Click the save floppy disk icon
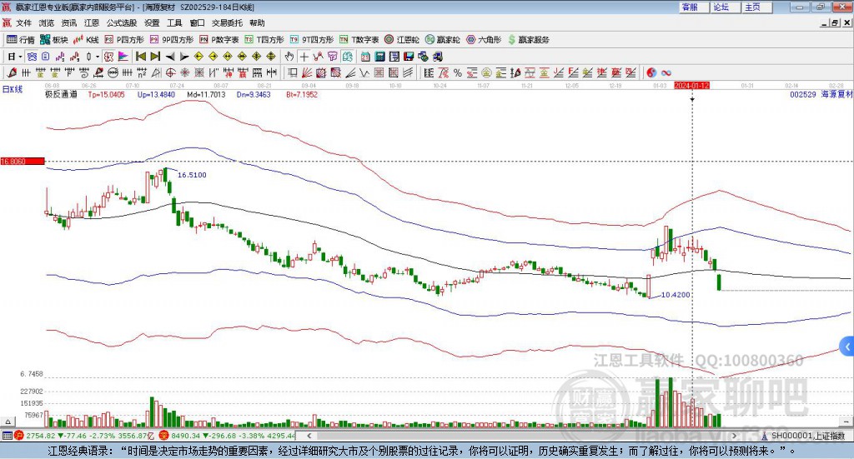854x459 pixels. 409,57
